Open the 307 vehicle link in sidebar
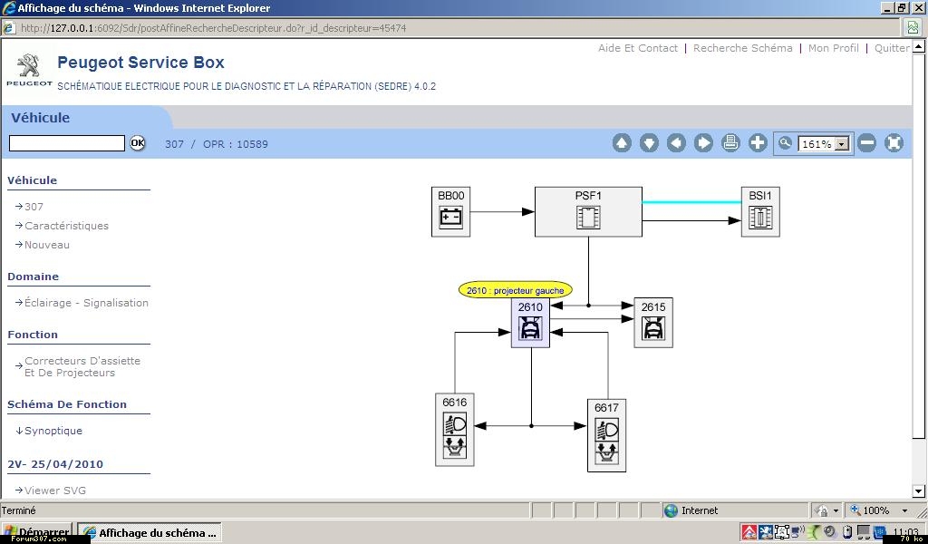The width and height of the screenshot is (928, 544). pyautogui.click(x=34, y=207)
